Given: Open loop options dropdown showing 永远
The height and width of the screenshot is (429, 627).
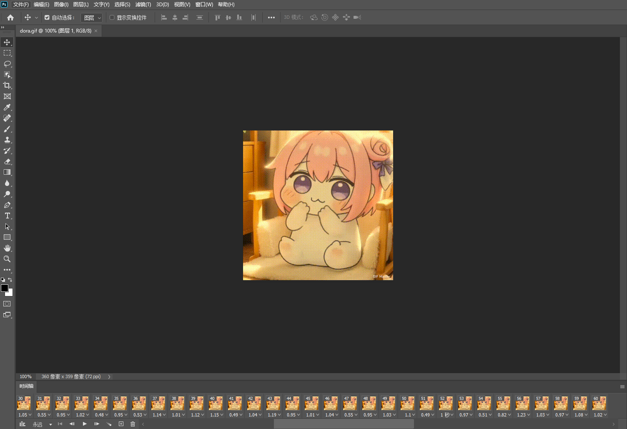Looking at the screenshot, I should [x=43, y=424].
